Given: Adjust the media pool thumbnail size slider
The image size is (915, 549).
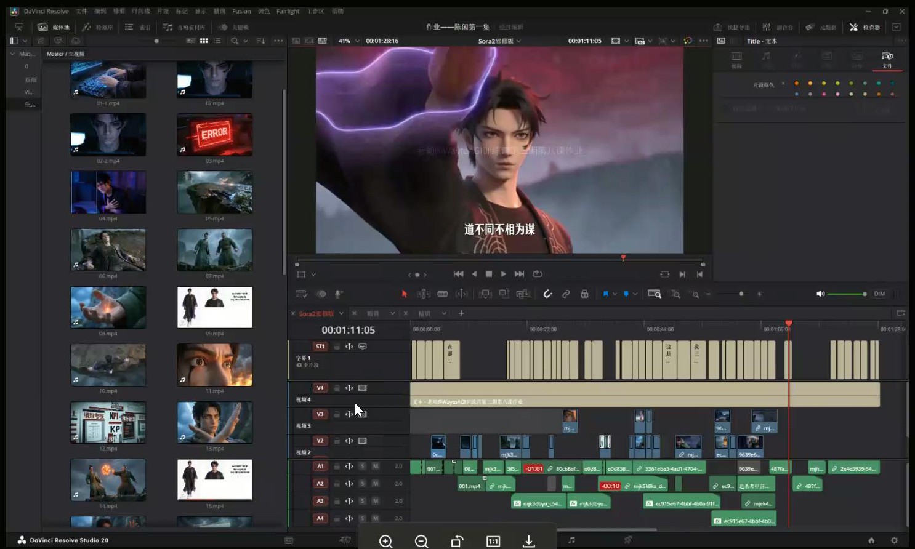Looking at the screenshot, I should click(156, 41).
